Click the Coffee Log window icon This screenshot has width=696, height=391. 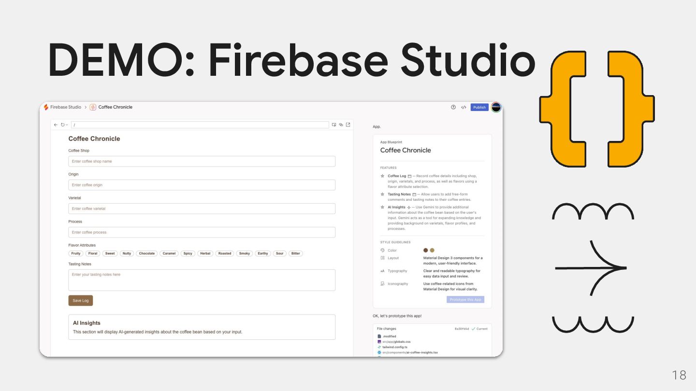tap(409, 176)
